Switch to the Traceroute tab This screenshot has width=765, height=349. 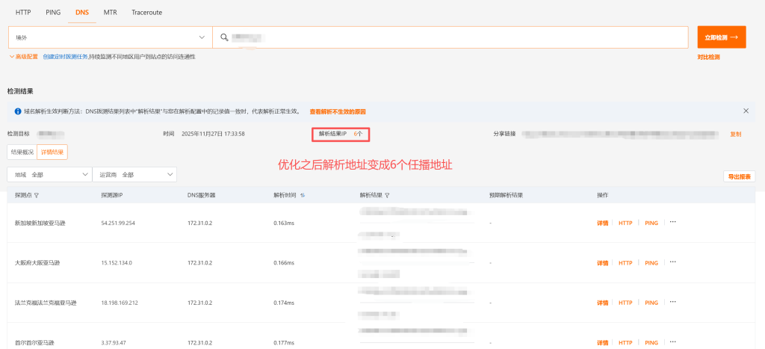(x=146, y=13)
